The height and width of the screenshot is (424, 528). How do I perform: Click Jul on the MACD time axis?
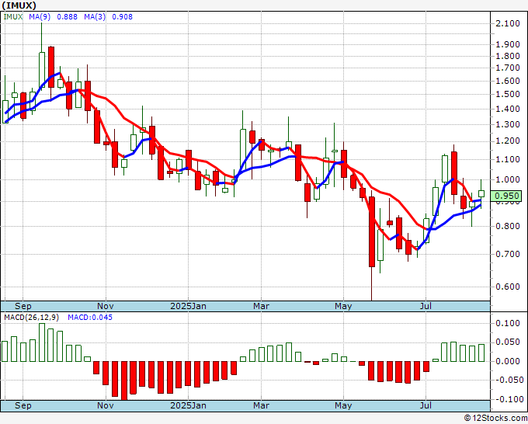coord(426,405)
